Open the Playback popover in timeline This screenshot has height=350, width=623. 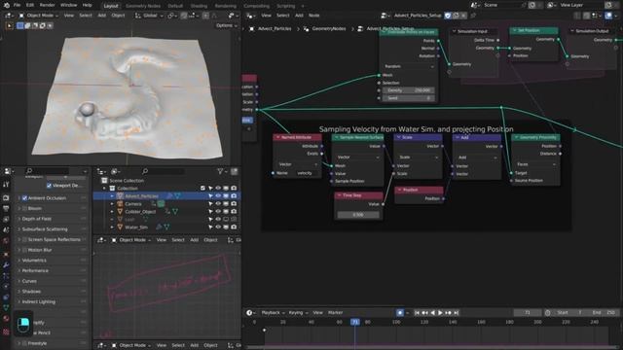coord(273,313)
